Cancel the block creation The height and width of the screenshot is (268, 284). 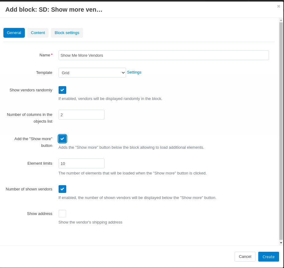click(x=245, y=257)
